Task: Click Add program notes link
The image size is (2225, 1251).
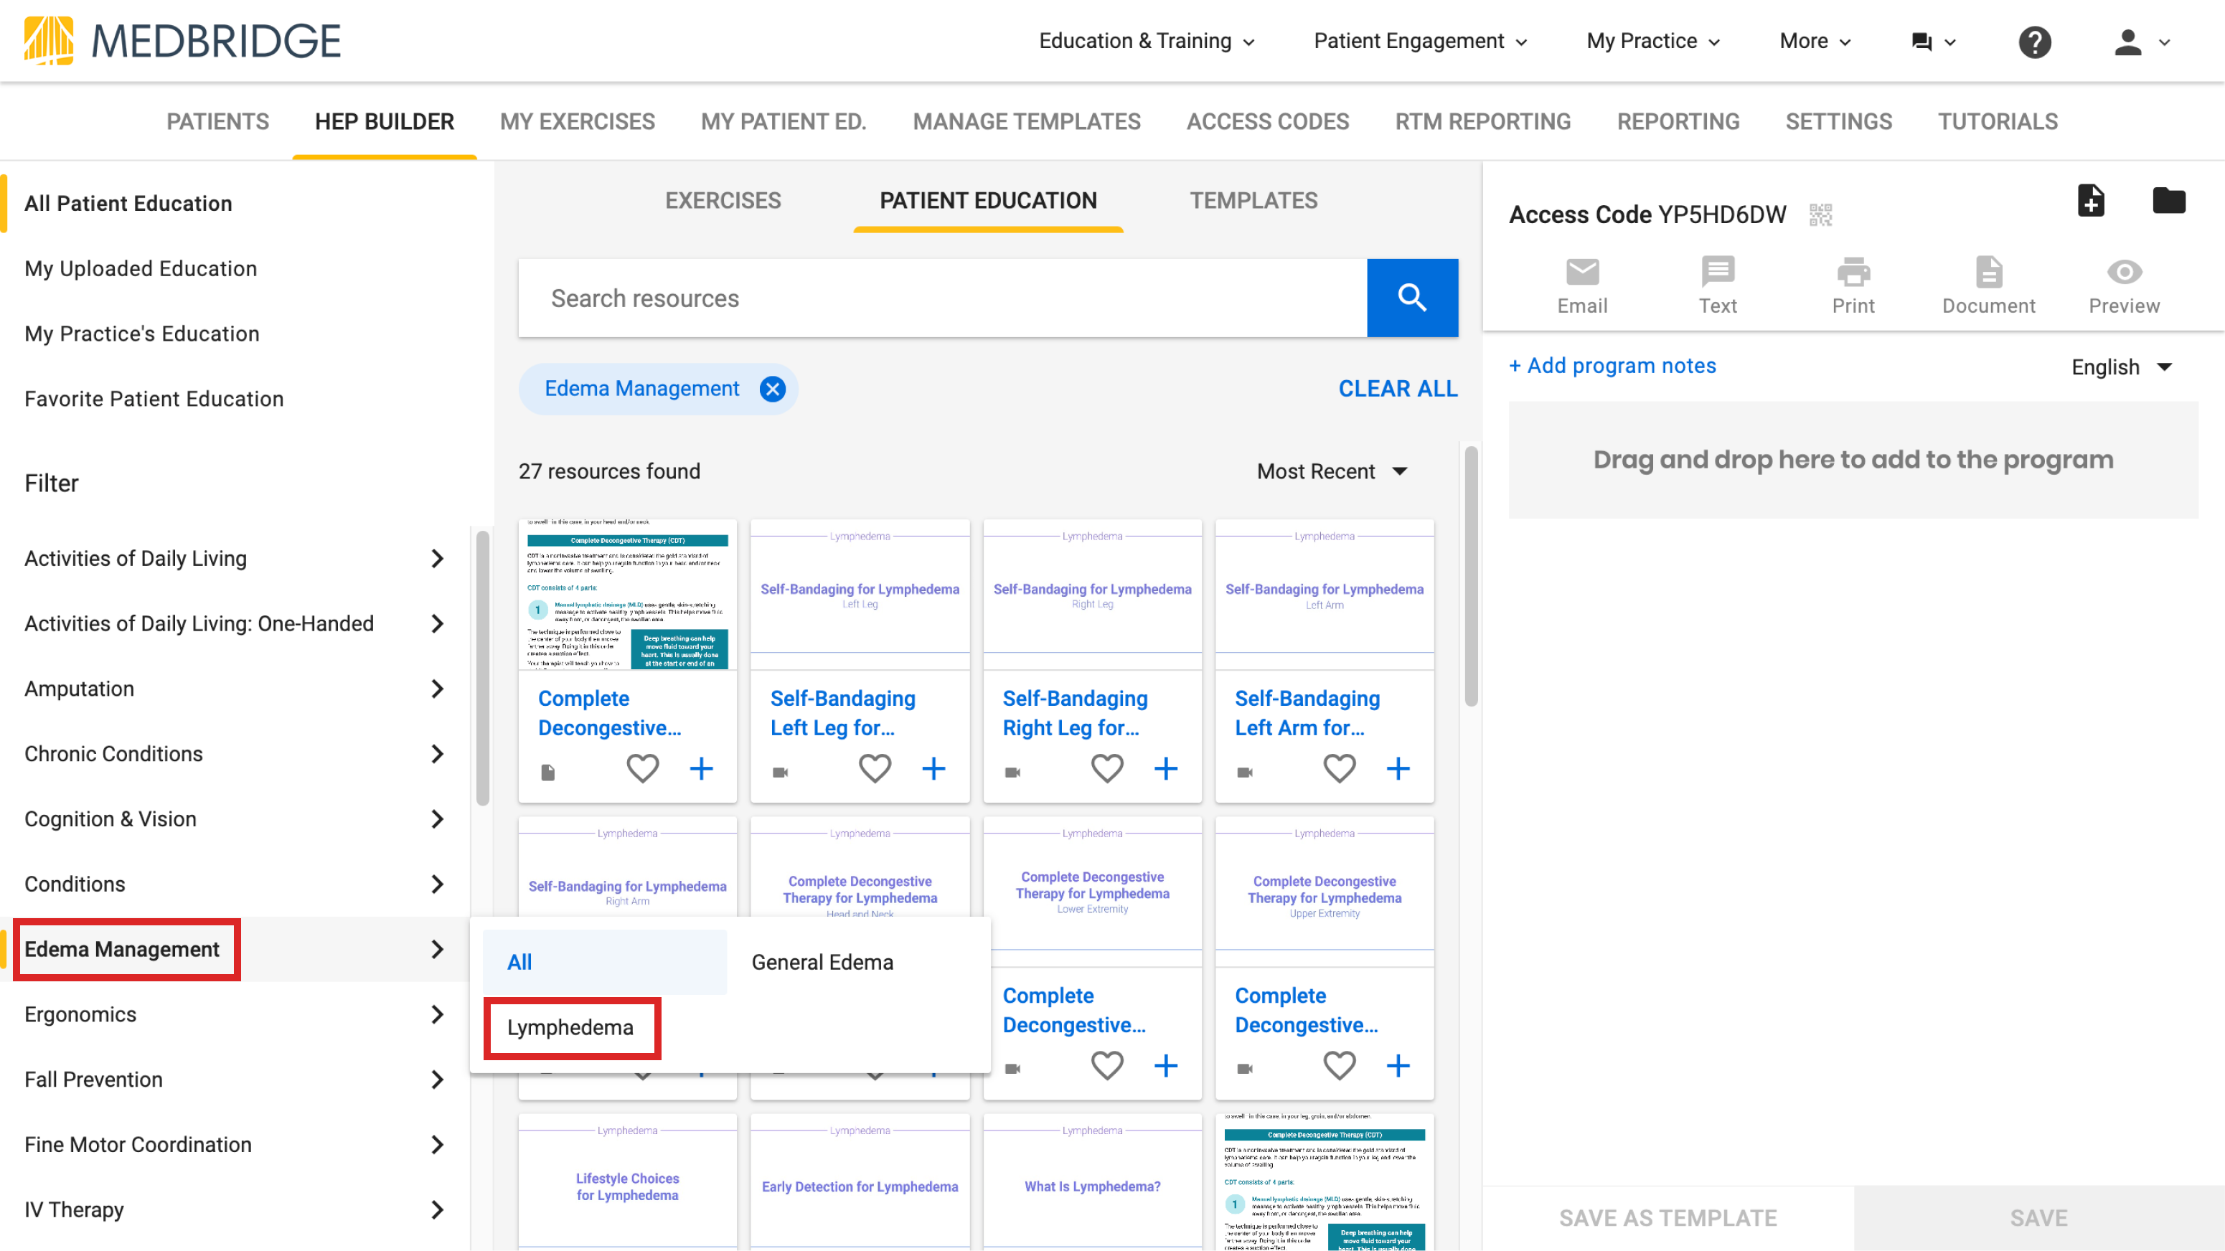Action: click(1612, 366)
